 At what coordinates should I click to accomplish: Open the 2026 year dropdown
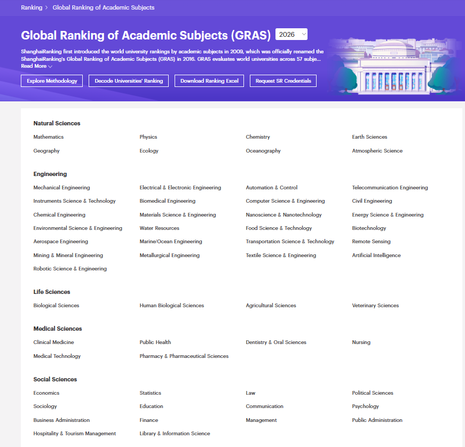[x=291, y=34]
